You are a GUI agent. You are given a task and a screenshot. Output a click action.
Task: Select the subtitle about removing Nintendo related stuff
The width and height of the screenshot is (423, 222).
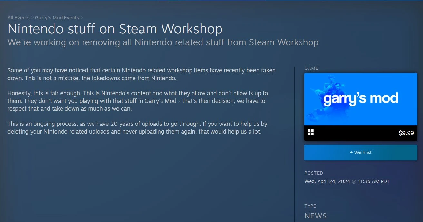(162, 42)
